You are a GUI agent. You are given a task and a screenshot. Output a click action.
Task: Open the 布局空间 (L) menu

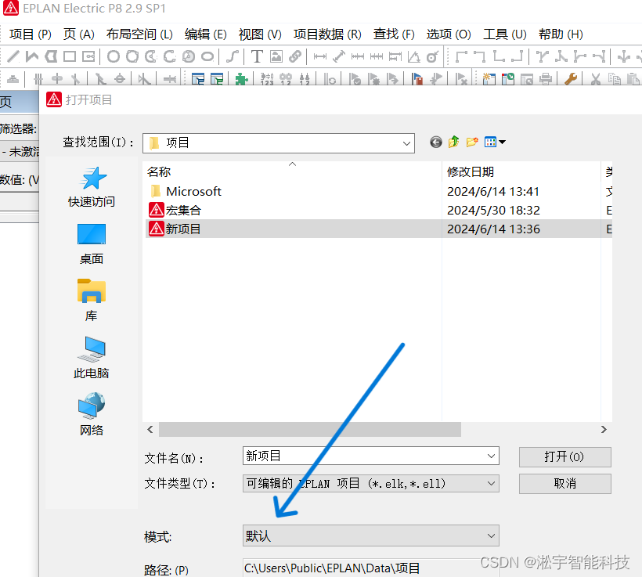click(x=139, y=34)
